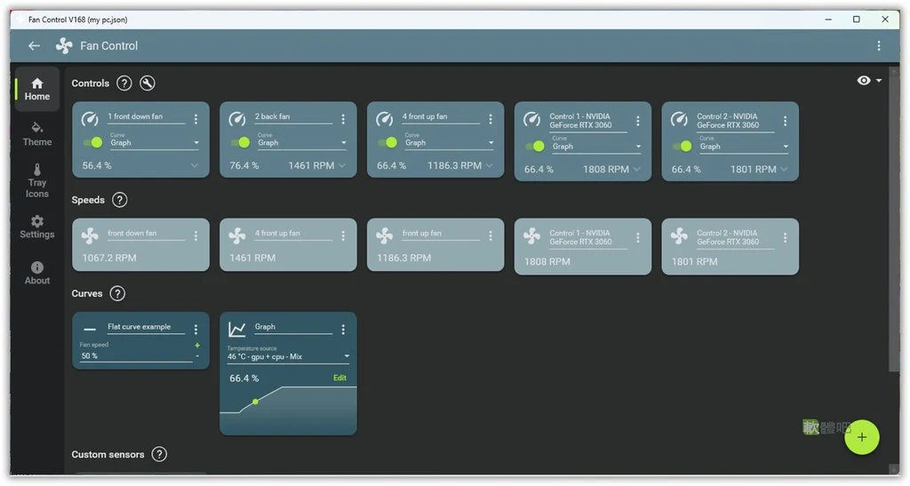
Task: Toggle off 4 front up fan control
Action: click(387, 142)
